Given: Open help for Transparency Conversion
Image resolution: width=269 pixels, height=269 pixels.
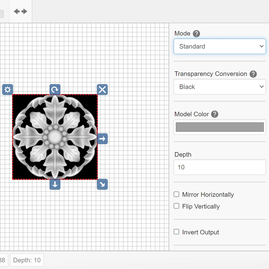Looking at the screenshot, I should pyautogui.click(x=253, y=74).
